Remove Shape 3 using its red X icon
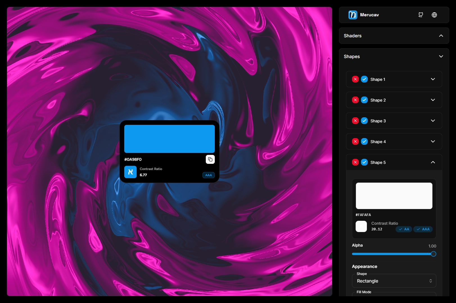The image size is (456, 303). [355, 121]
